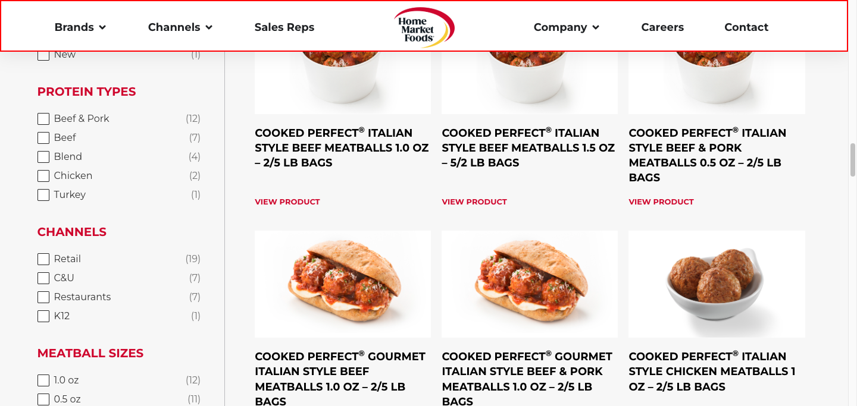Open the Careers page
The image size is (857, 406).
pos(662,27)
